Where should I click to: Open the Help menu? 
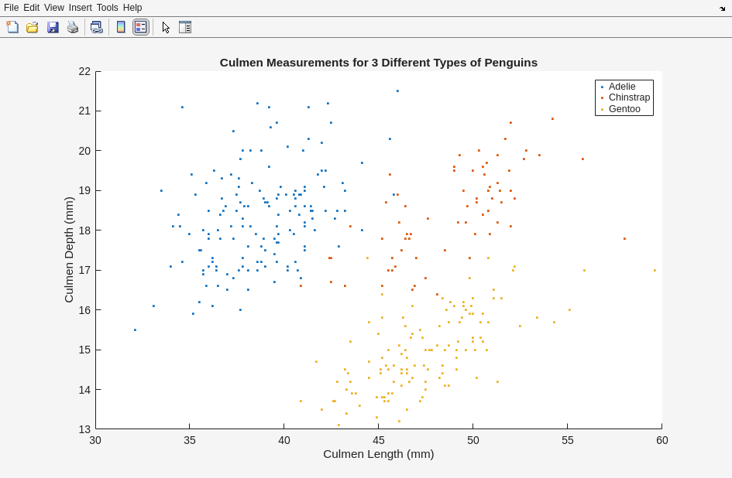132,8
